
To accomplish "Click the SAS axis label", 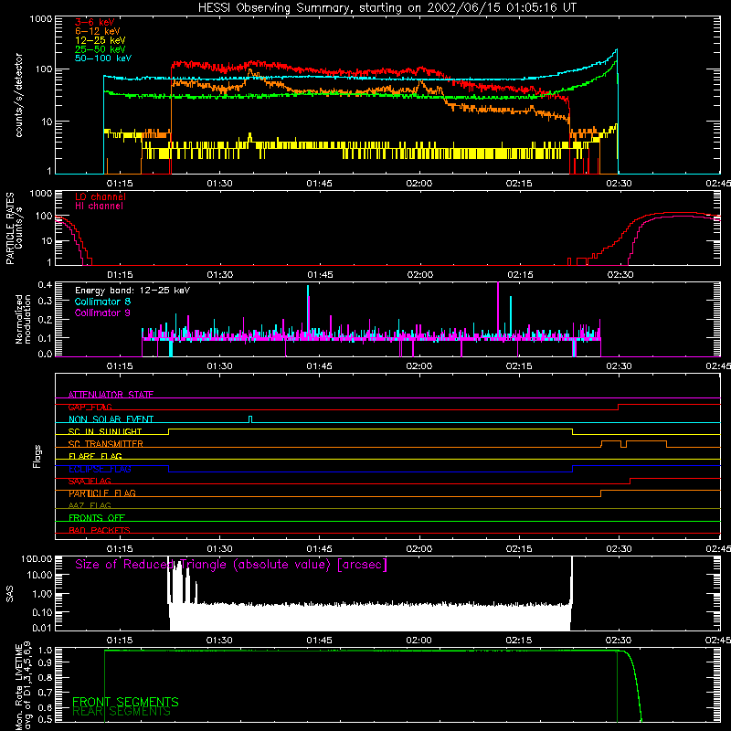I will point(9,593).
